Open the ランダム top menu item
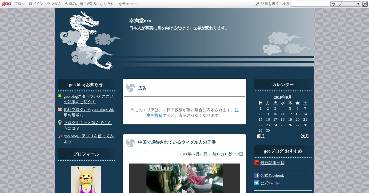The image size is (369, 193). pos(54,4)
